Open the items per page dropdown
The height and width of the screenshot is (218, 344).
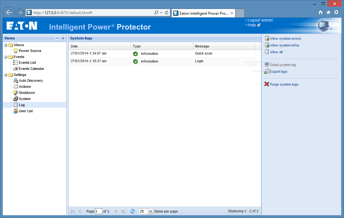(x=151, y=211)
